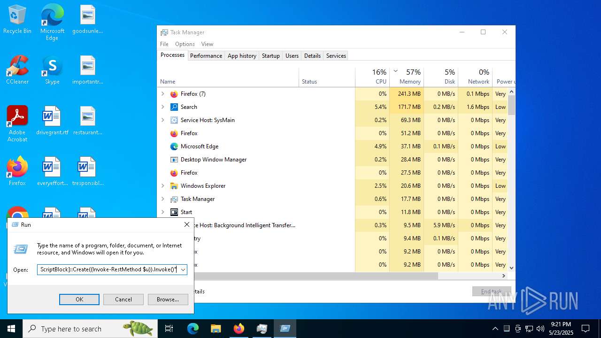Viewport: 601px width, 338px height.
Task: Open the CCleaner desktop shortcut
Action: (x=17, y=70)
